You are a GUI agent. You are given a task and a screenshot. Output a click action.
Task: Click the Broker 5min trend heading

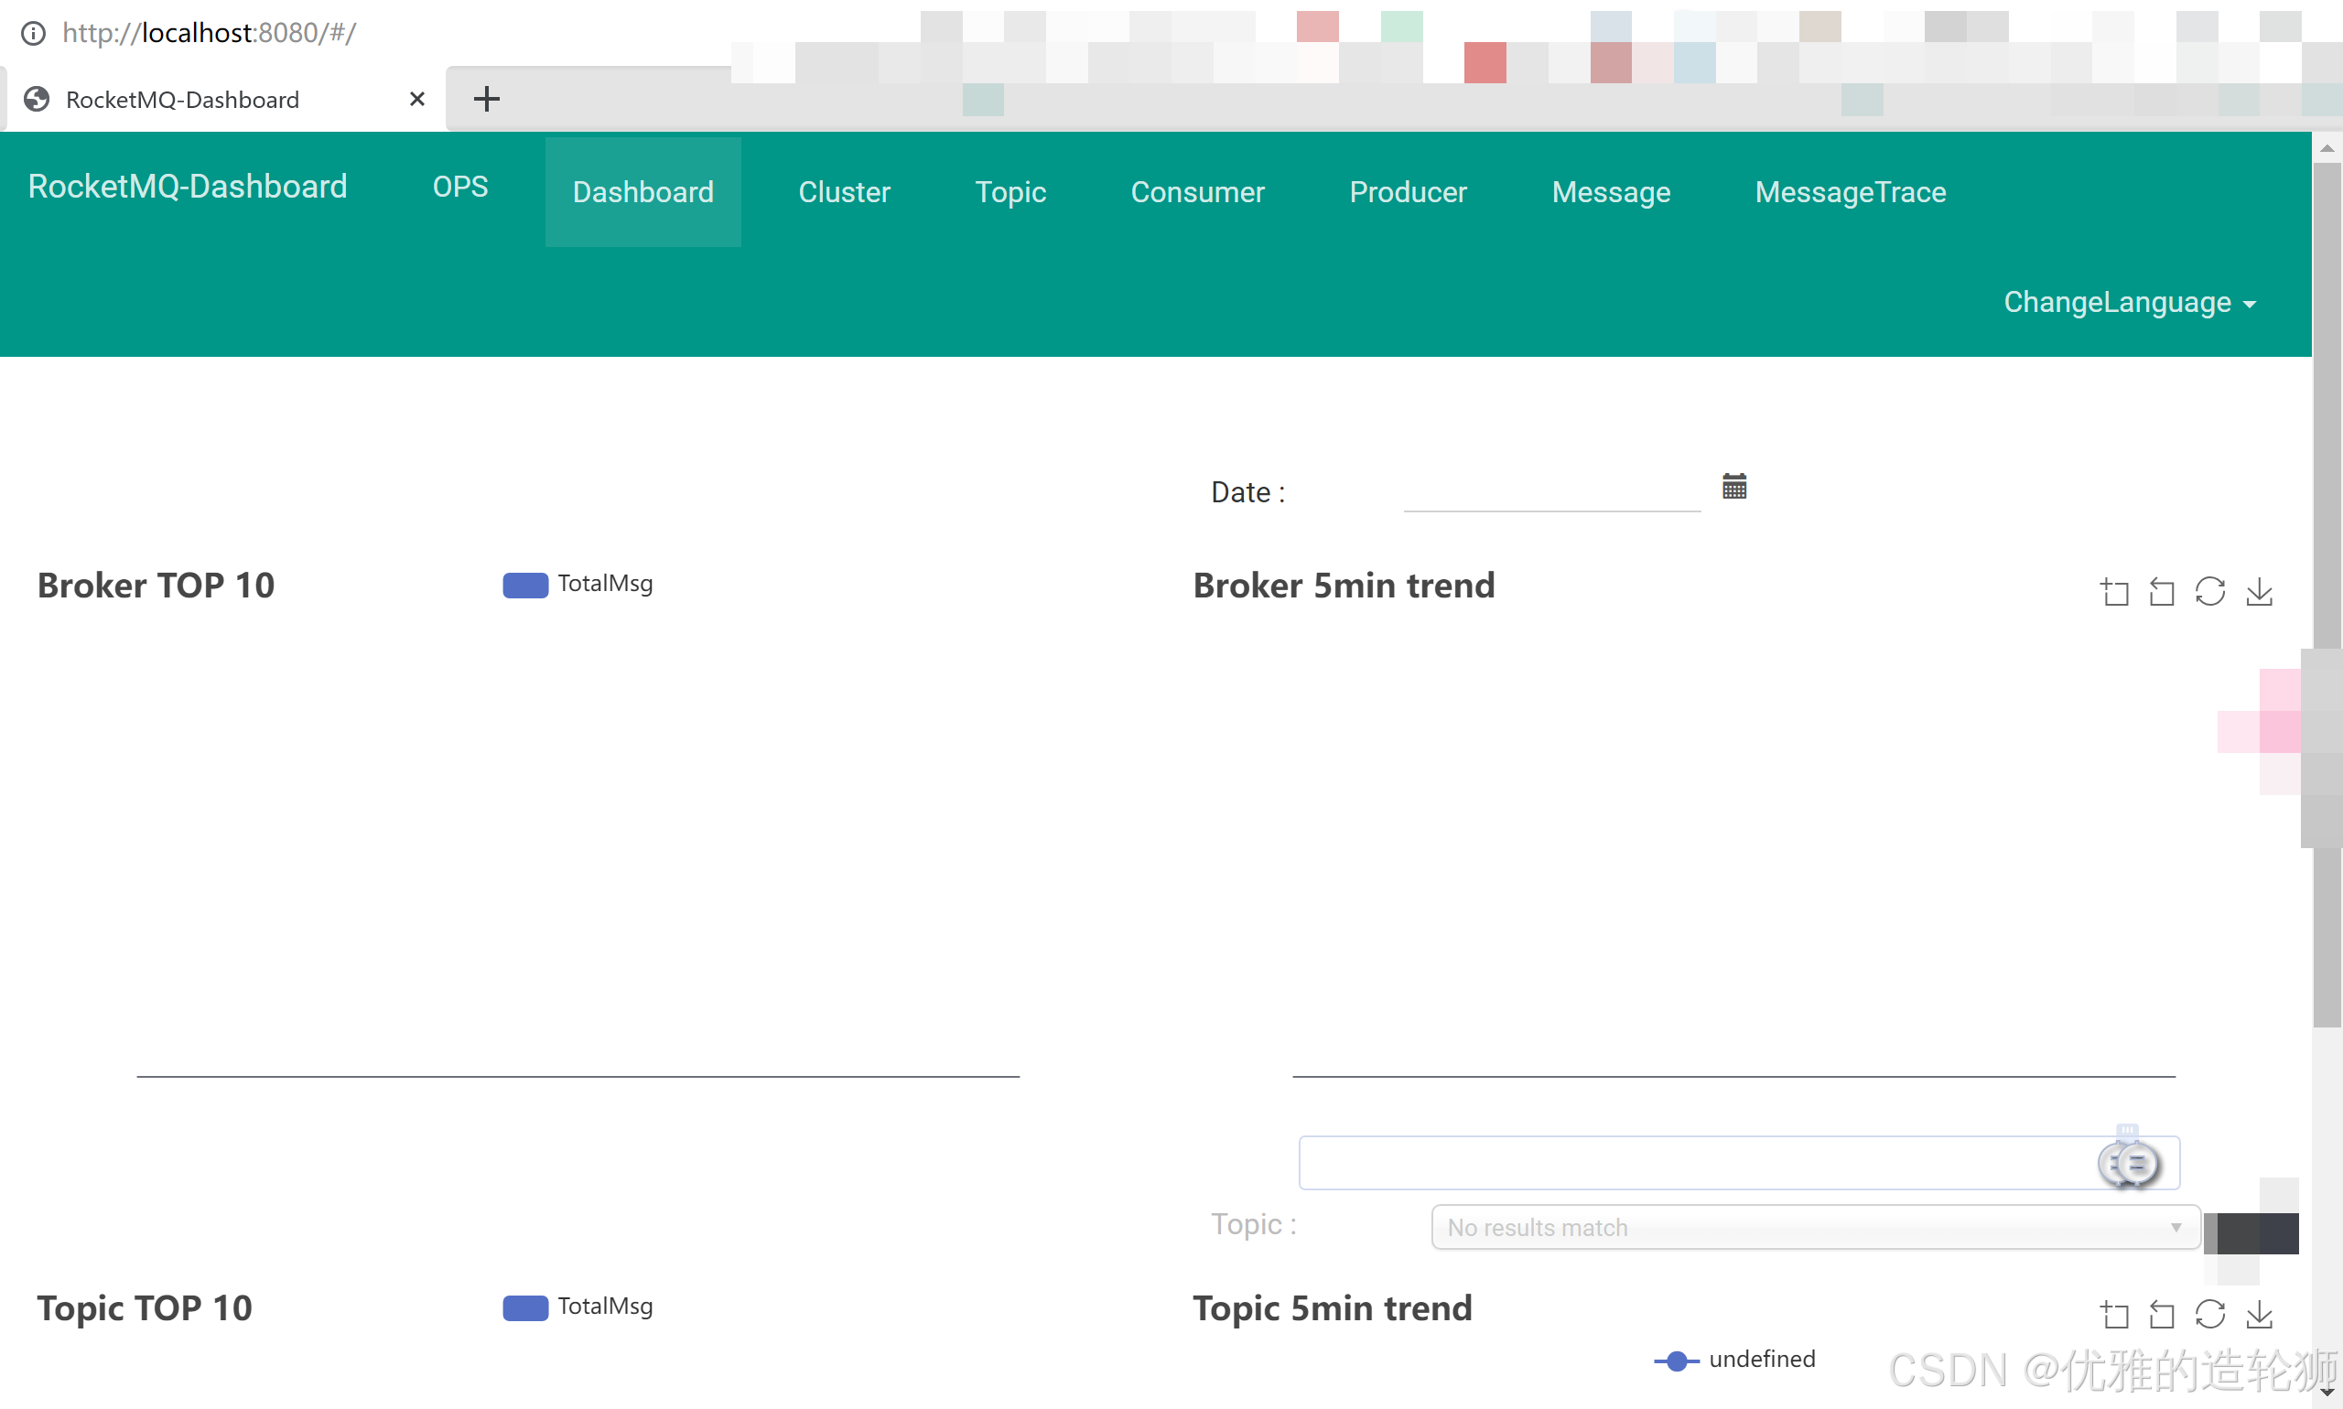coord(1344,586)
